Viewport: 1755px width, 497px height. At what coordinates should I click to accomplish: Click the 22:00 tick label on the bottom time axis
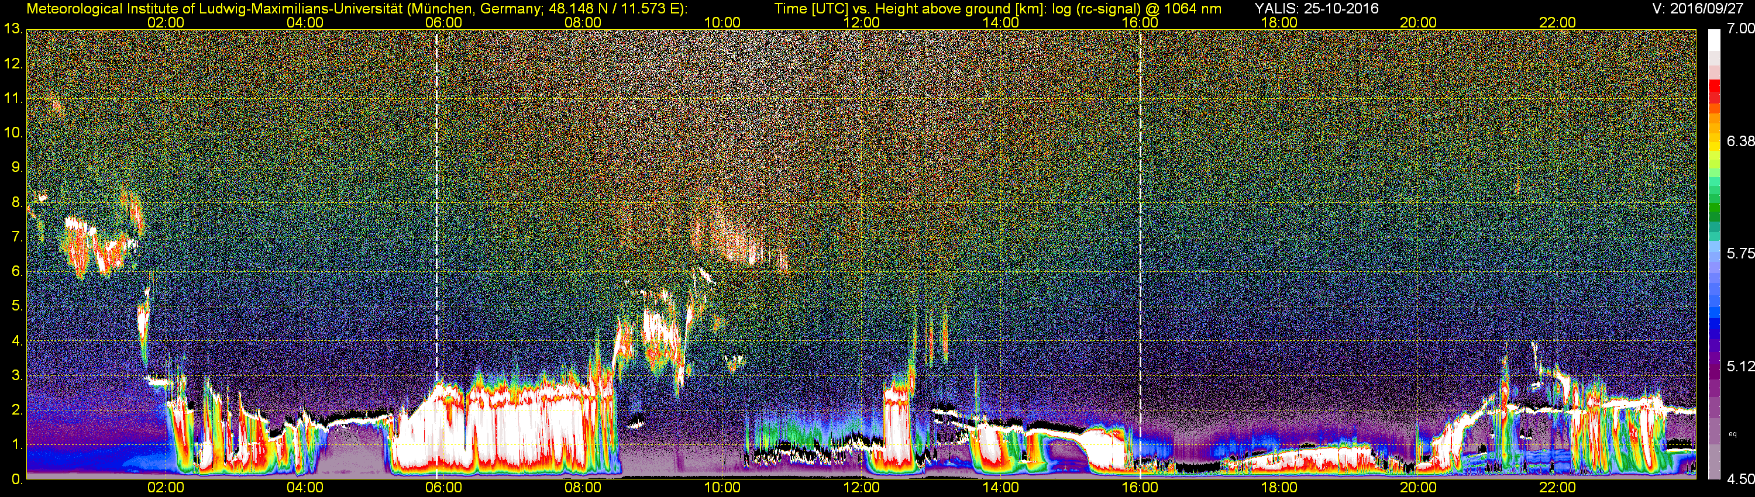point(1557,488)
